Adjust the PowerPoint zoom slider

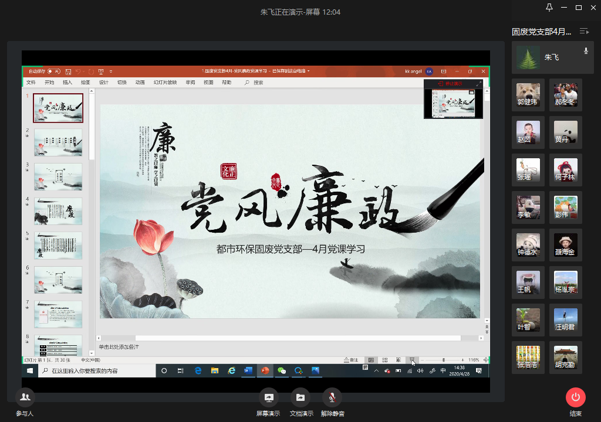tap(443, 360)
